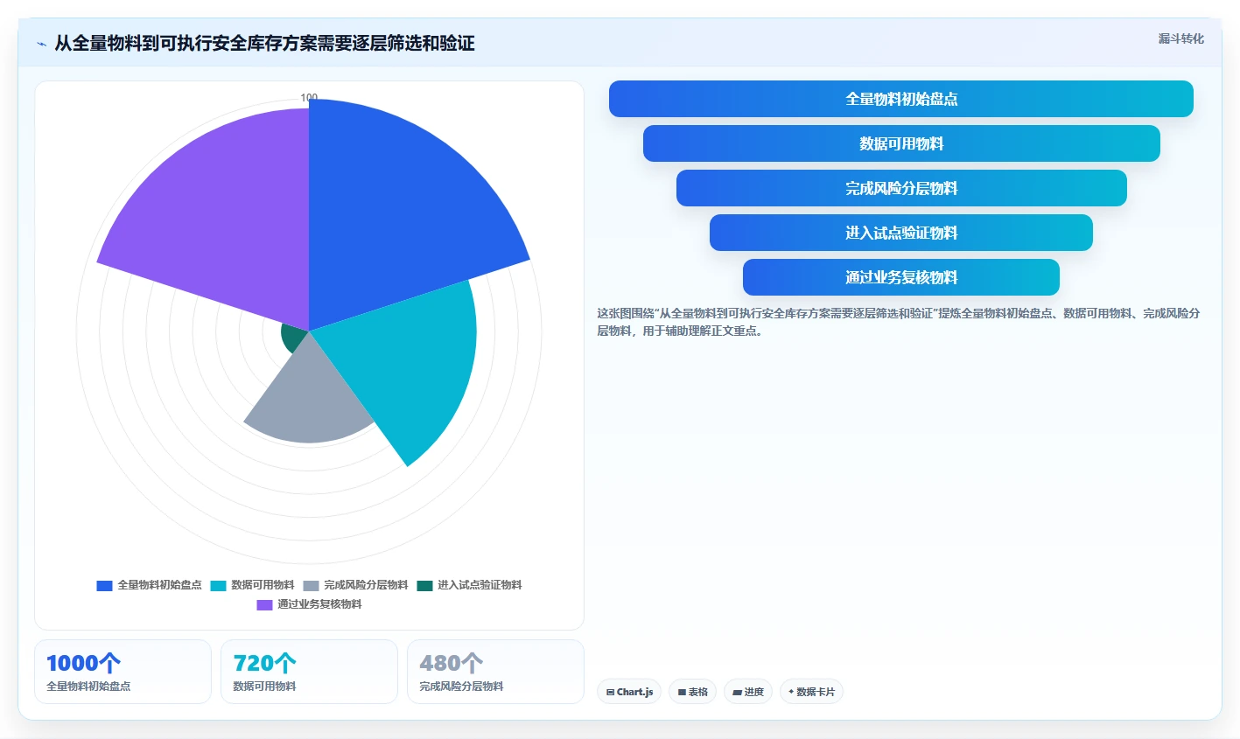This screenshot has width=1240, height=739.
Task: Click the 全量物料初始盘点 legend label
Action: tap(159, 585)
